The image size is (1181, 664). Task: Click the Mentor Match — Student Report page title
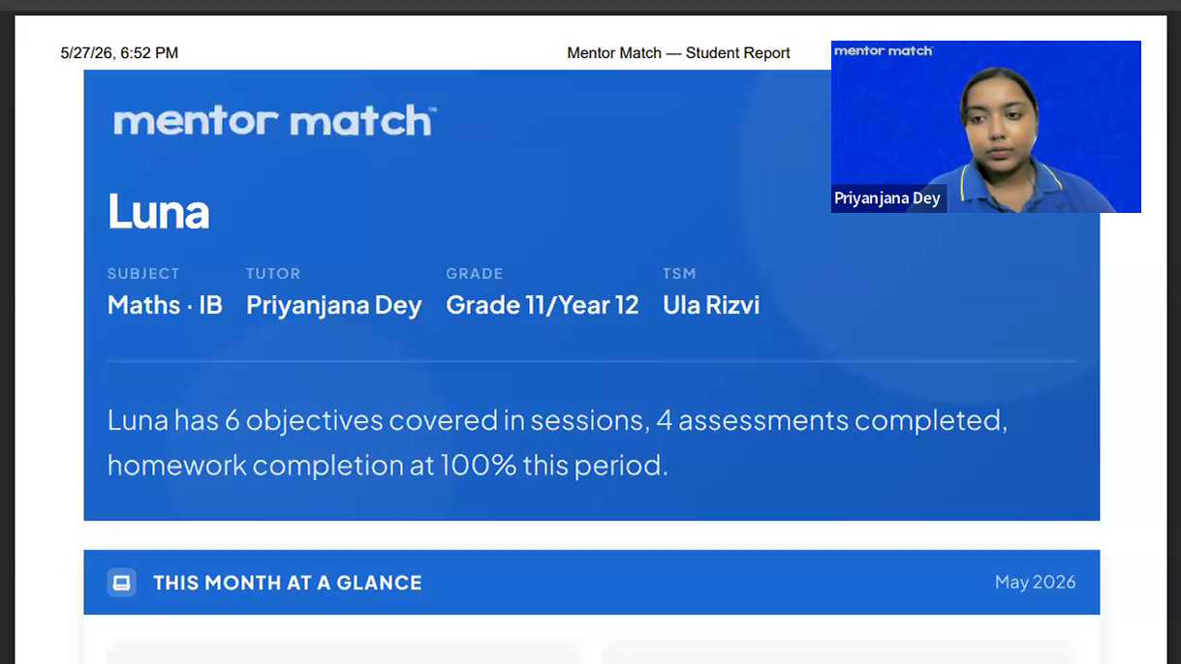(x=678, y=53)
